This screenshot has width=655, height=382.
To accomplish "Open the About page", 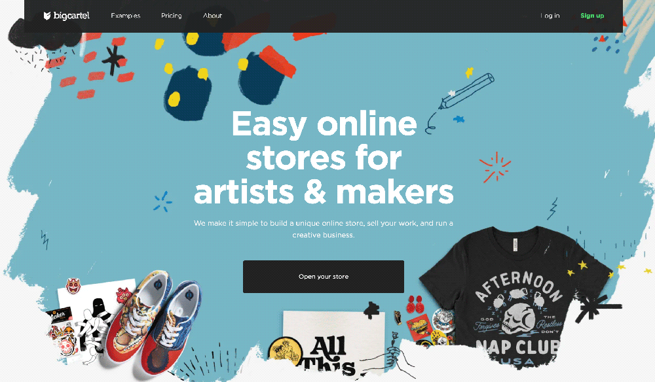I will click(x=212, y=16).
